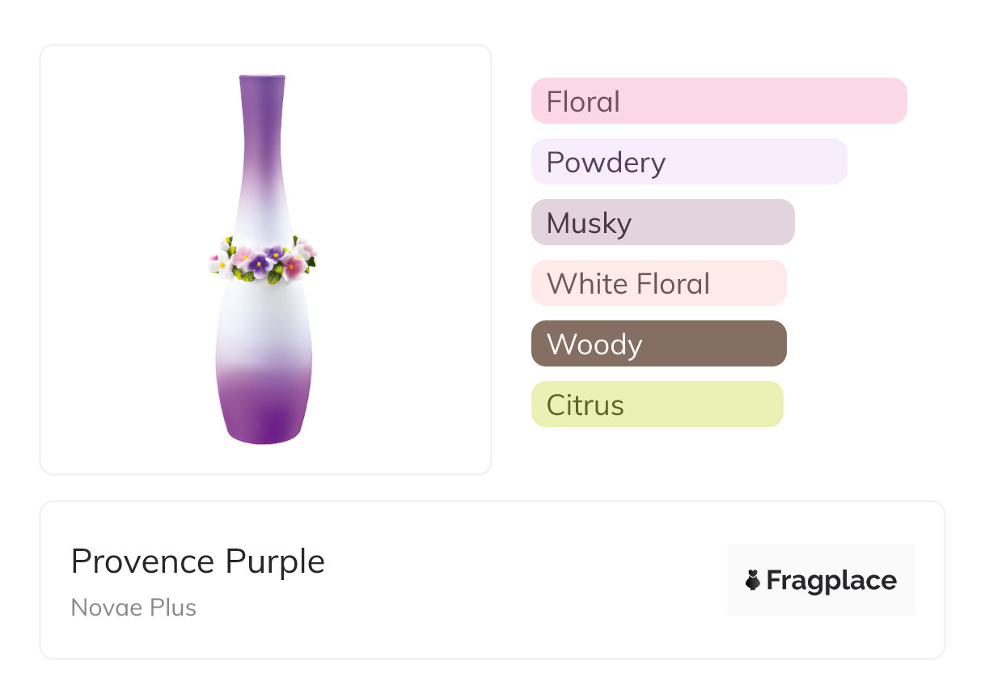Click the Fragplace bottle logo icon

click(x=753, y=580)
